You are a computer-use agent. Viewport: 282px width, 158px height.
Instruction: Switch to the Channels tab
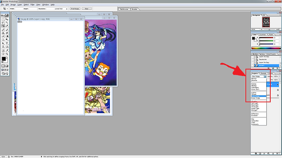263,73
